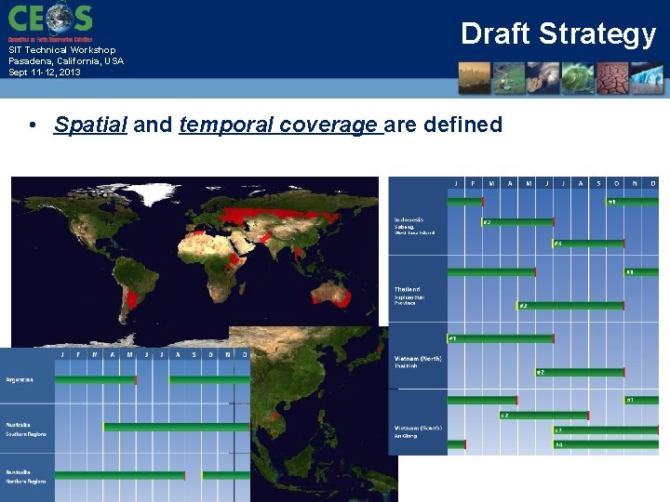Click the red India region on world map

pos(265,238)
